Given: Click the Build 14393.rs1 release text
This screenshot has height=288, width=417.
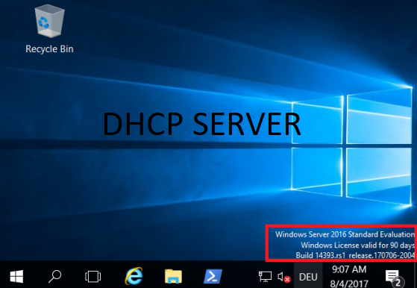Looking at the screenshot, I should (x=355, y=255).
